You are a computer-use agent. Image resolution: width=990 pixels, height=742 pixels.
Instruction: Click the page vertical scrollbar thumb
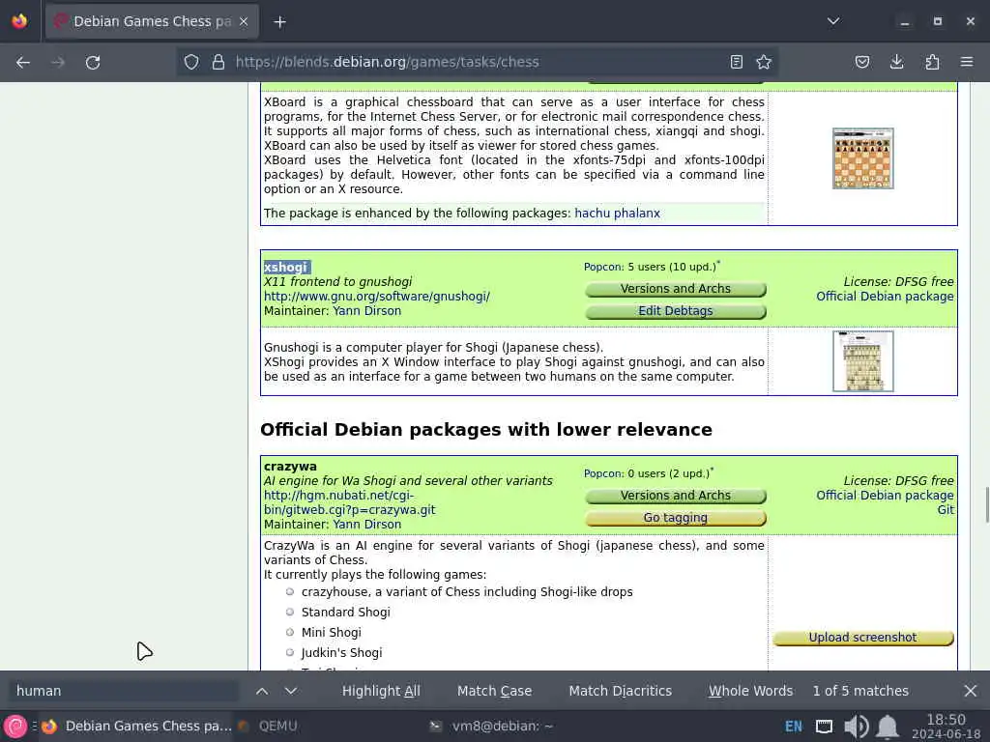tap(986, 504)
